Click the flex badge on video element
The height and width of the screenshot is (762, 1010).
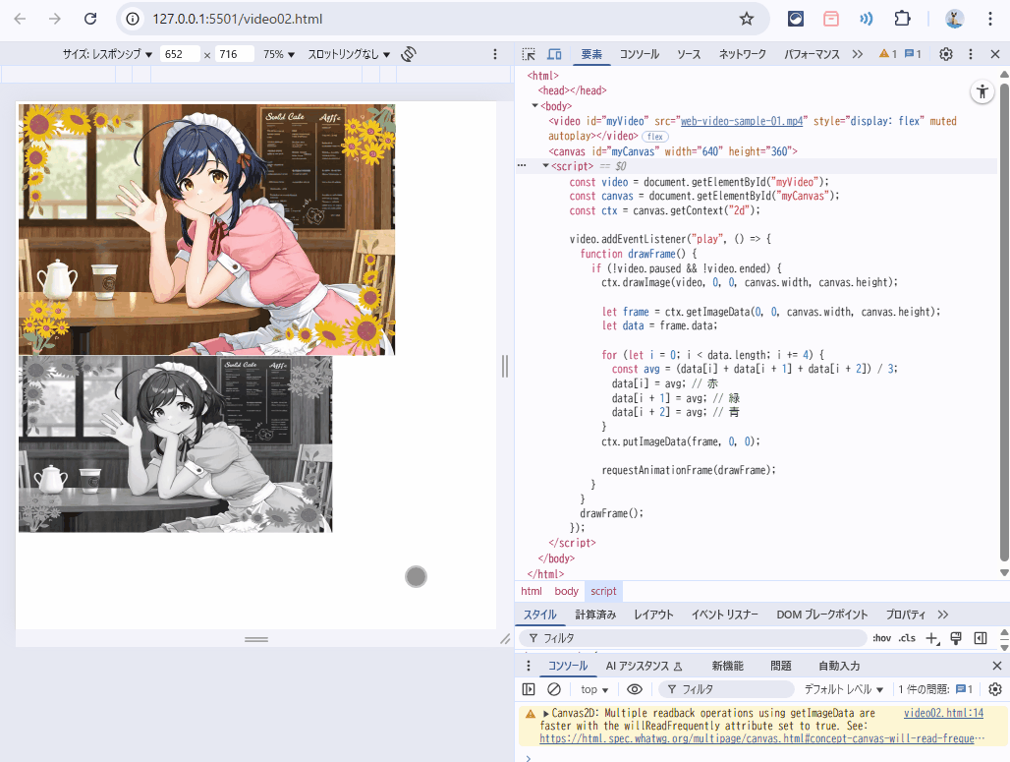pos(655,137)
